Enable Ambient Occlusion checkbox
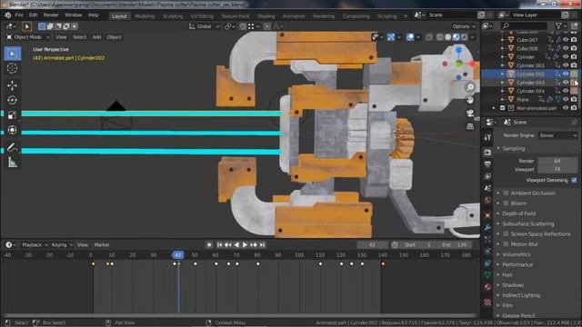The height and width of the screenshot is (327, 582). point(506,193)
